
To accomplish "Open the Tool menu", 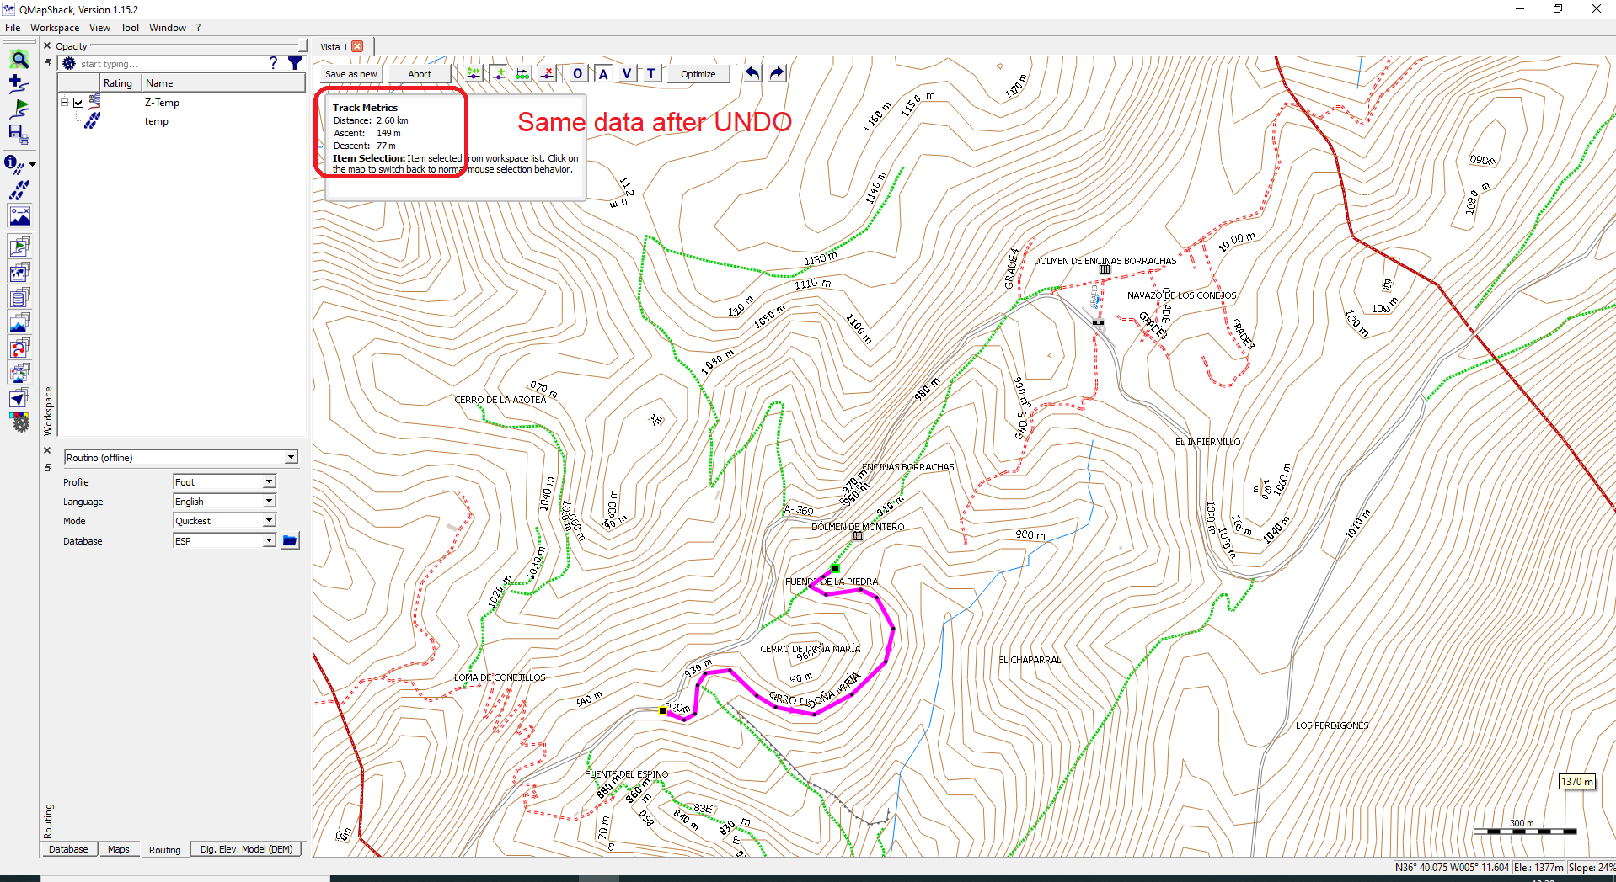I will (129, 27).
